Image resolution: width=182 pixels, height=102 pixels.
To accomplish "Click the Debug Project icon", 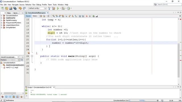I will [x=63, y=8].
